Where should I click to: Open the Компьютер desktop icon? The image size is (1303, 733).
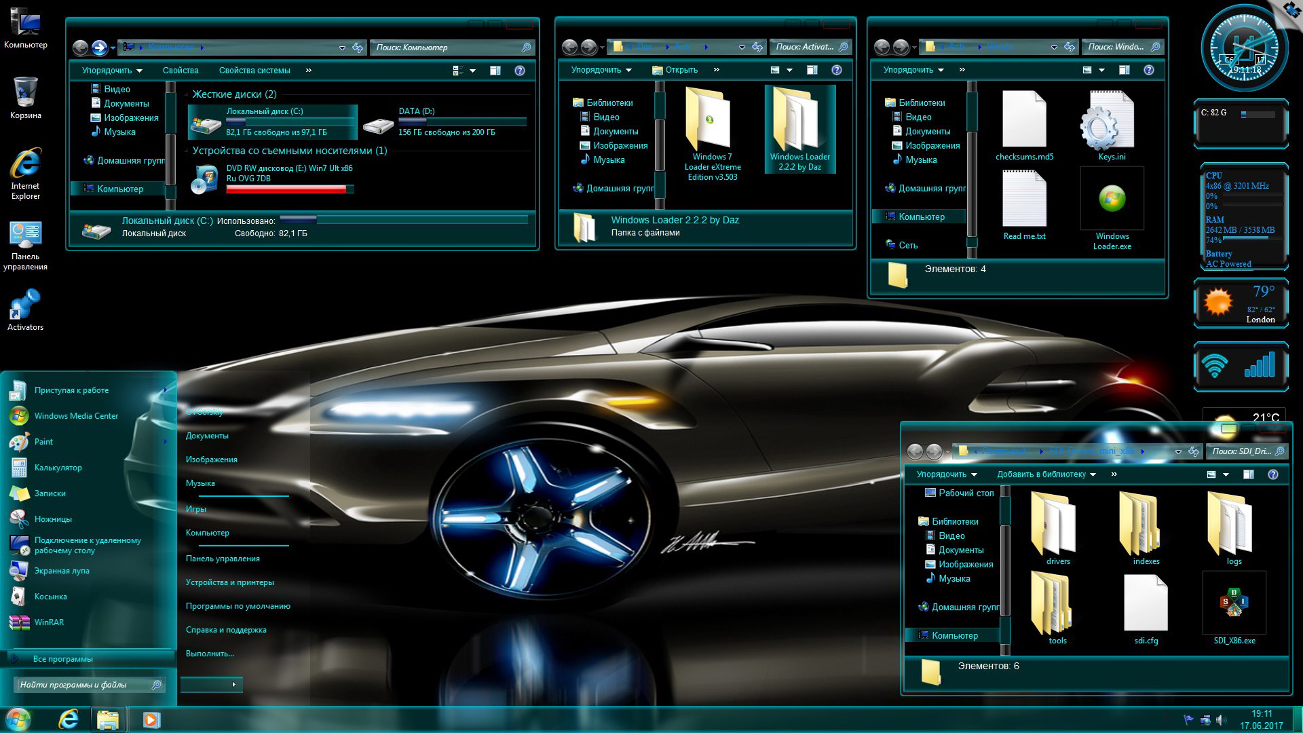click(26, 29)
